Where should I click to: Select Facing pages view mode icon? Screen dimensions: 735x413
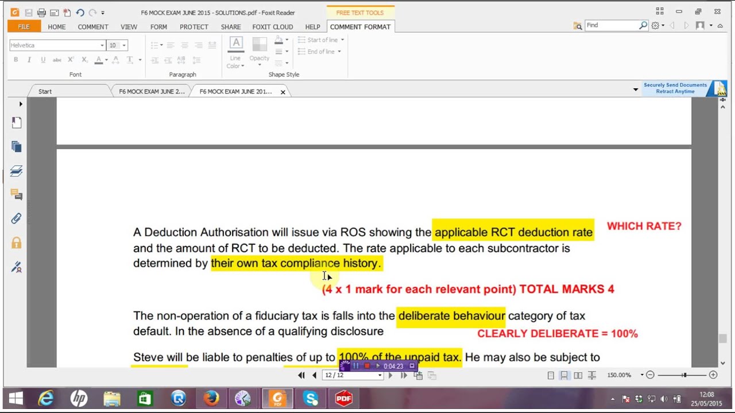point(578,375)
